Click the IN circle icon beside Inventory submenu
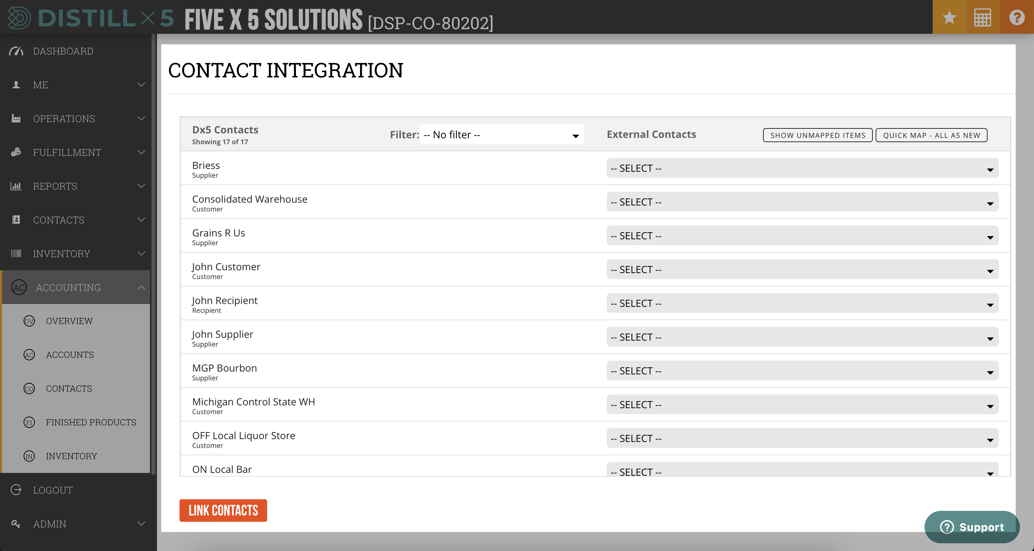Image resolution: width=1034 pixels, height=551 pixels. click(29, 456)
